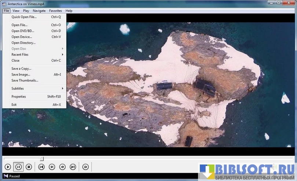Click the Play button
Viewport: 297px width, 181px height.
(8, 167)
